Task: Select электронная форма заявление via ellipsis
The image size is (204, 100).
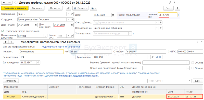Action: [x=188, y=68]
